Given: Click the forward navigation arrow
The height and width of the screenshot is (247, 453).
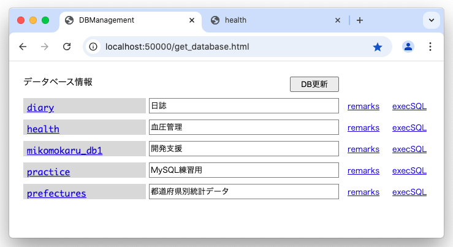Looking at the screenshot, I should click(45, 47).
